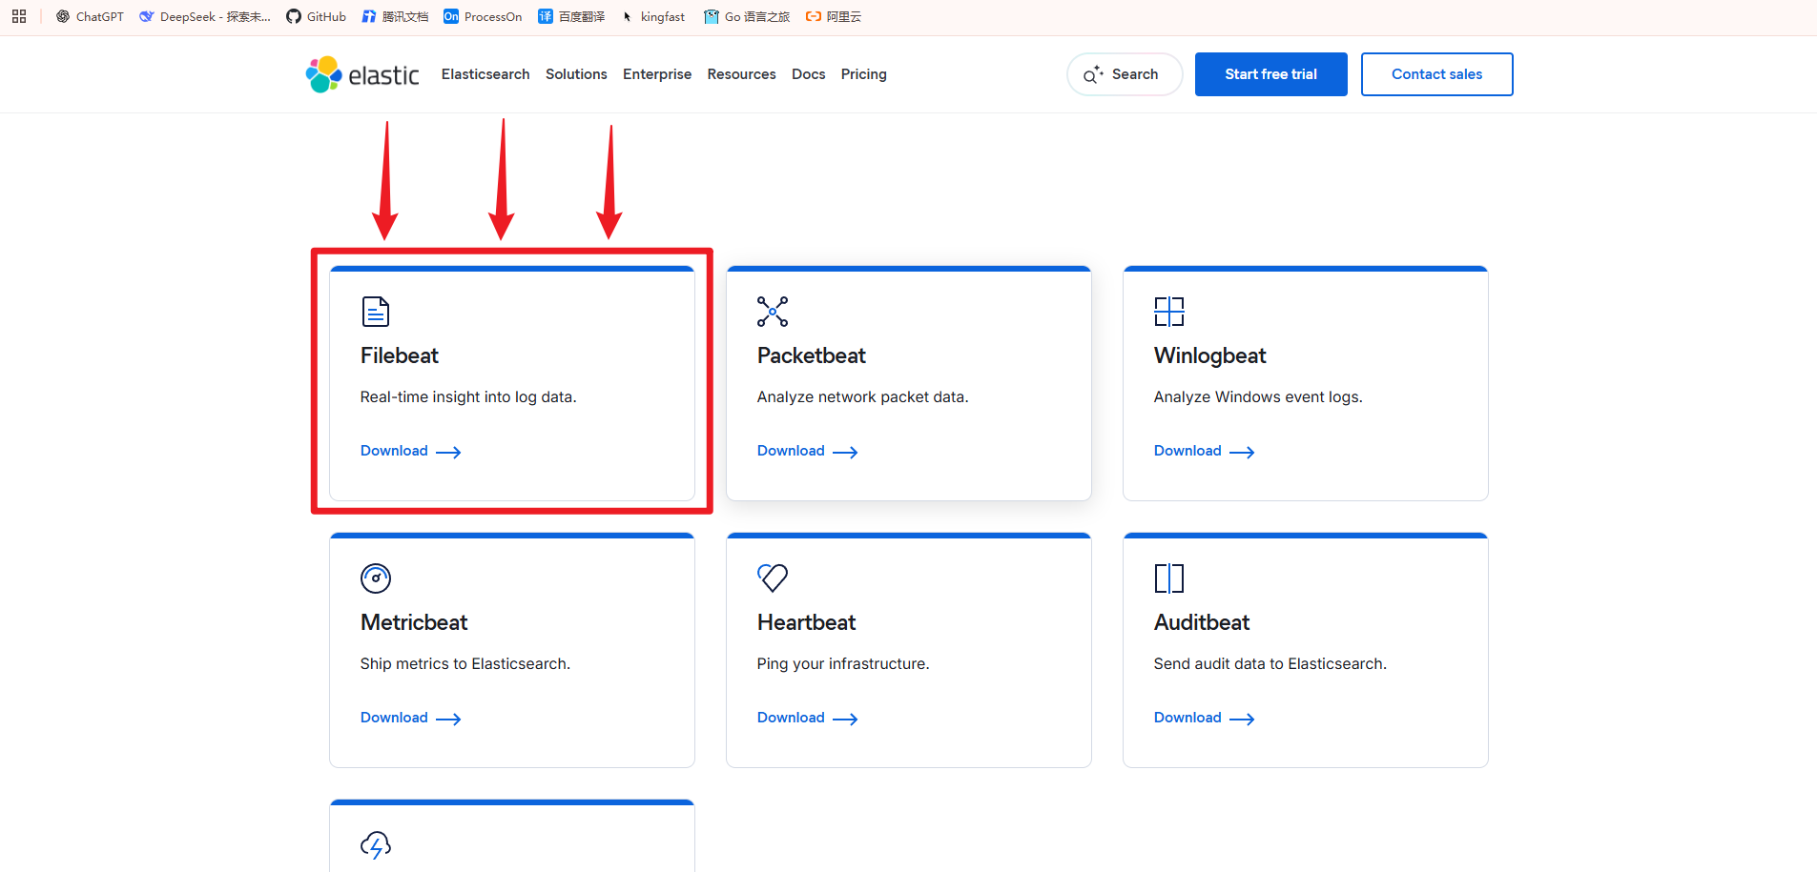Viewport: 1817px width, 872px height.
Task: Open the ChatGPT bookmark
Action: pyautogui.click(x=90, y=16)
